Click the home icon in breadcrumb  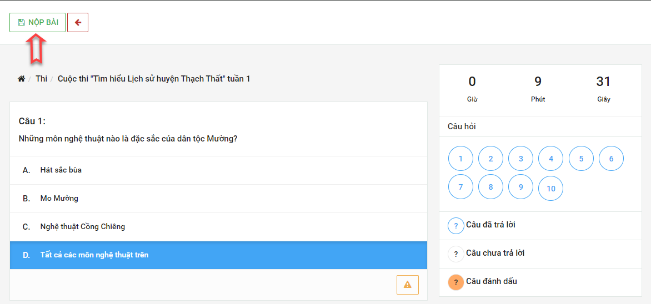tap(21, 79)
